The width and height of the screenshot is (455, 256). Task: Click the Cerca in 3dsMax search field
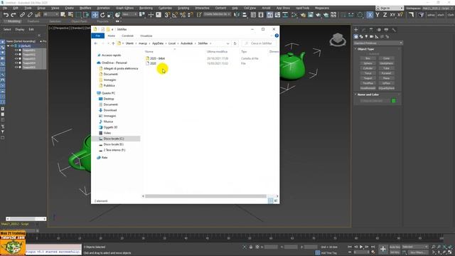(259, 43)
